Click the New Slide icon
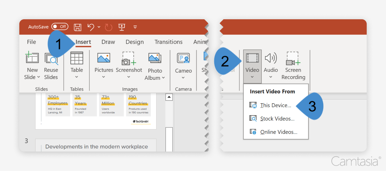 tap(32, 57)
